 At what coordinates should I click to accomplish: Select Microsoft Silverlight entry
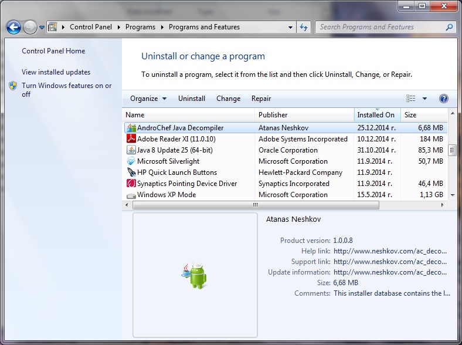(168, 161)
